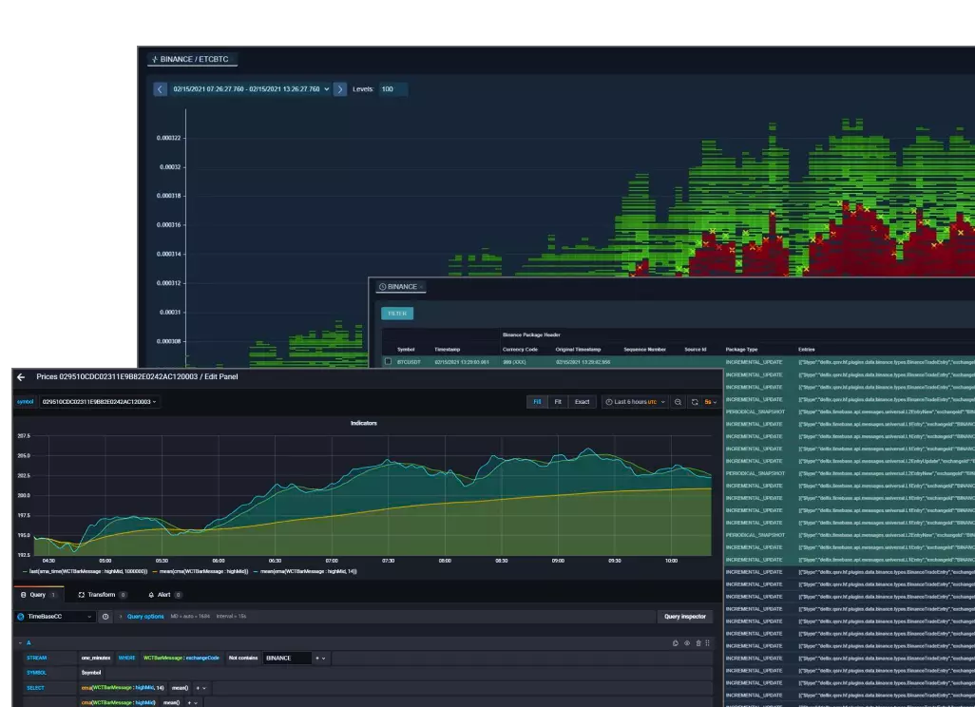975x707 pixels.
Task: Duplicate query A with copy icon
Action: click(676, 643)
